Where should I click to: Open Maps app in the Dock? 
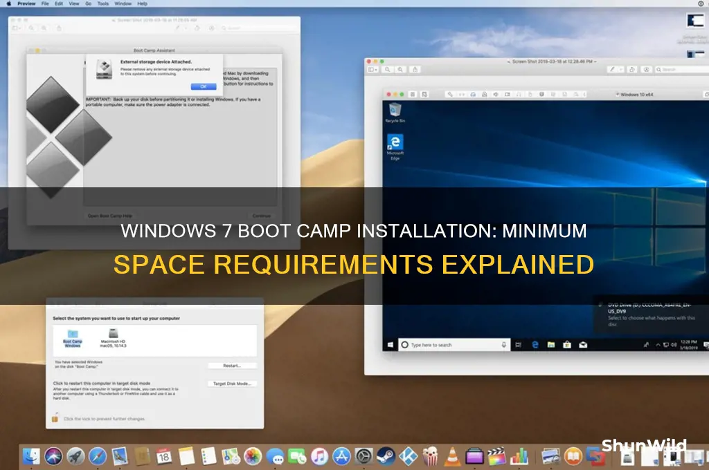tap(231, 456)
